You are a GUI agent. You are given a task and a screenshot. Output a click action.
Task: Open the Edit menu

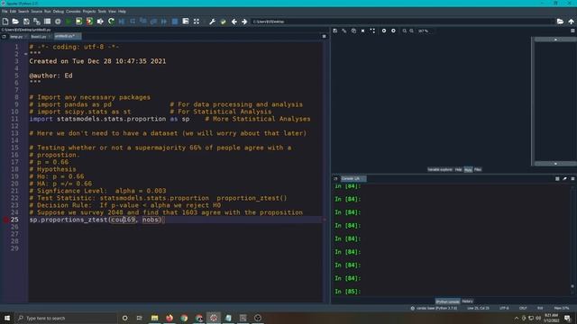13,12
